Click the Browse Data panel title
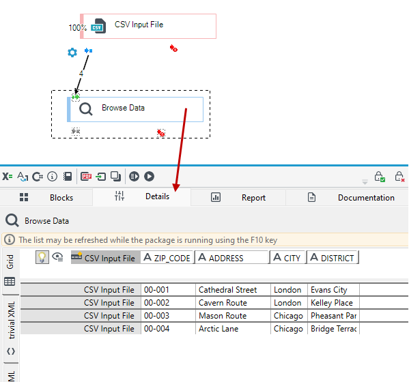This screenshot has width=409, height=382. pos(46,221)
